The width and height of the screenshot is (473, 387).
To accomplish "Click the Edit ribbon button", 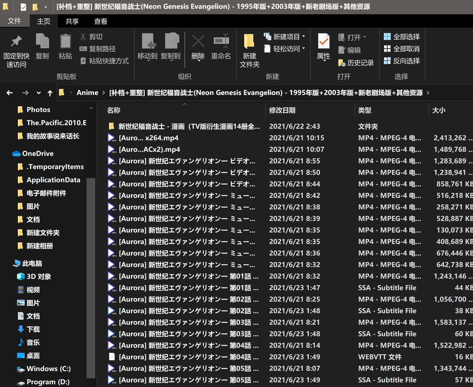I will click(x=349, y=50).
